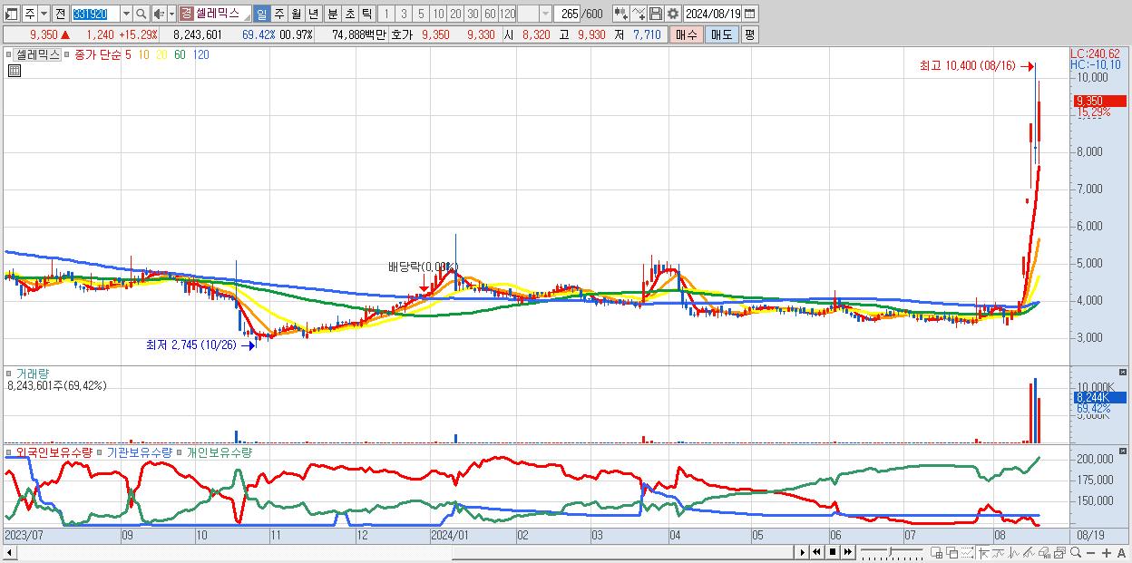This screenshot has width=1132, height=563.
Task: Open the data grid icon below 셀레믹스 label
Action: [x=14, y=70]
